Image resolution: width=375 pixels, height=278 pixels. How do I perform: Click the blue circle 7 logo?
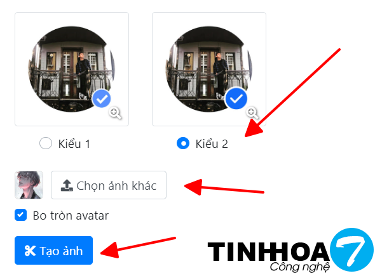(351, 250)
